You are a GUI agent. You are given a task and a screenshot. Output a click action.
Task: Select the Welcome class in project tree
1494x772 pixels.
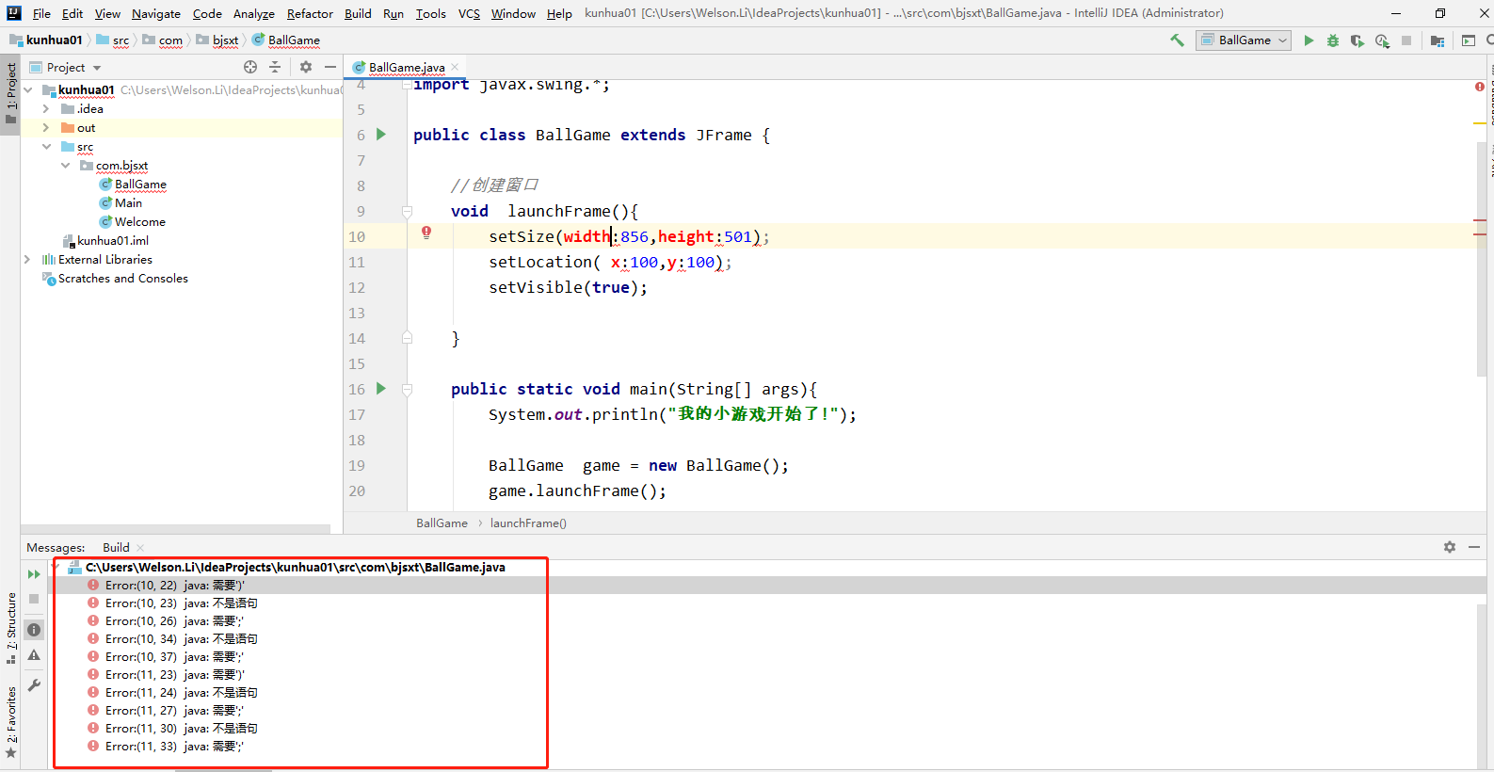[x=139, y=222]
